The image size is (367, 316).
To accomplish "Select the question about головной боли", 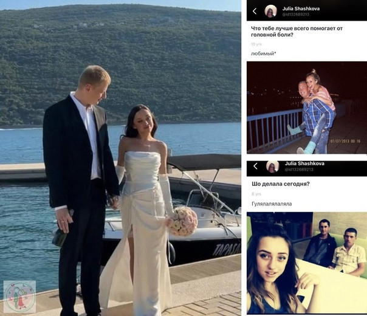I will click(297, 32).
